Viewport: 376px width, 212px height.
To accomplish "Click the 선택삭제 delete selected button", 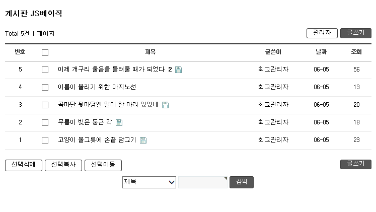I will coord(23,165).
